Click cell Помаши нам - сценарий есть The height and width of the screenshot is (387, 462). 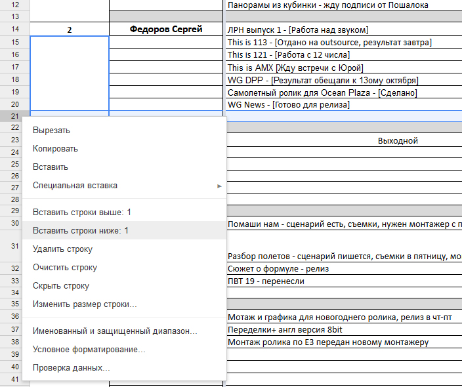coord(344,224)
